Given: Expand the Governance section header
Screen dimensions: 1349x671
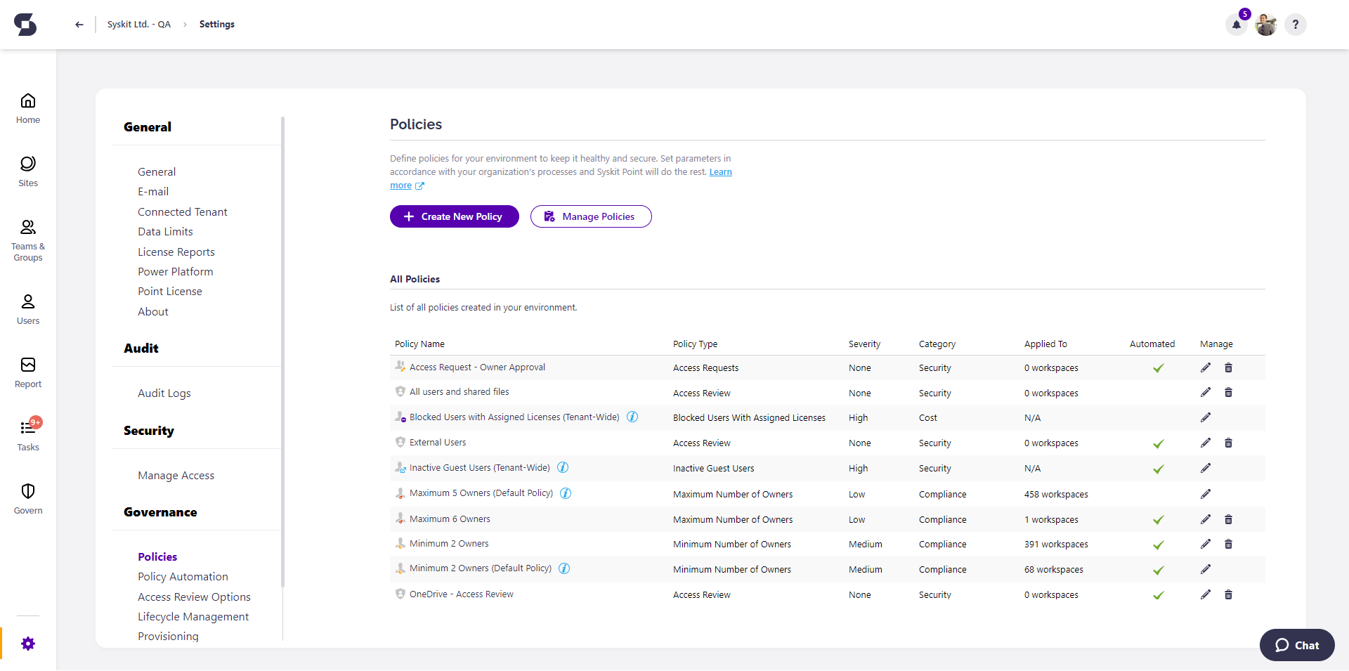Looking at the screenshot, I should [x=160, y=512].
